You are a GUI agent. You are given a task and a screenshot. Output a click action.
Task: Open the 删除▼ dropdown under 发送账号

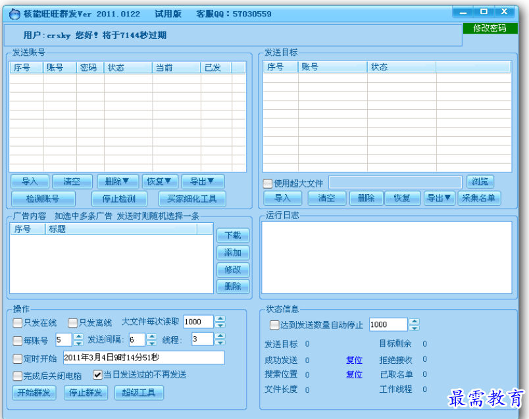[x=117, y=182]
